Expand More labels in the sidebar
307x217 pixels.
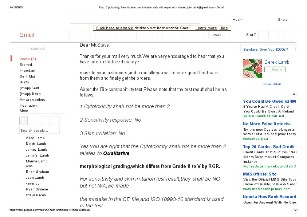24,111
